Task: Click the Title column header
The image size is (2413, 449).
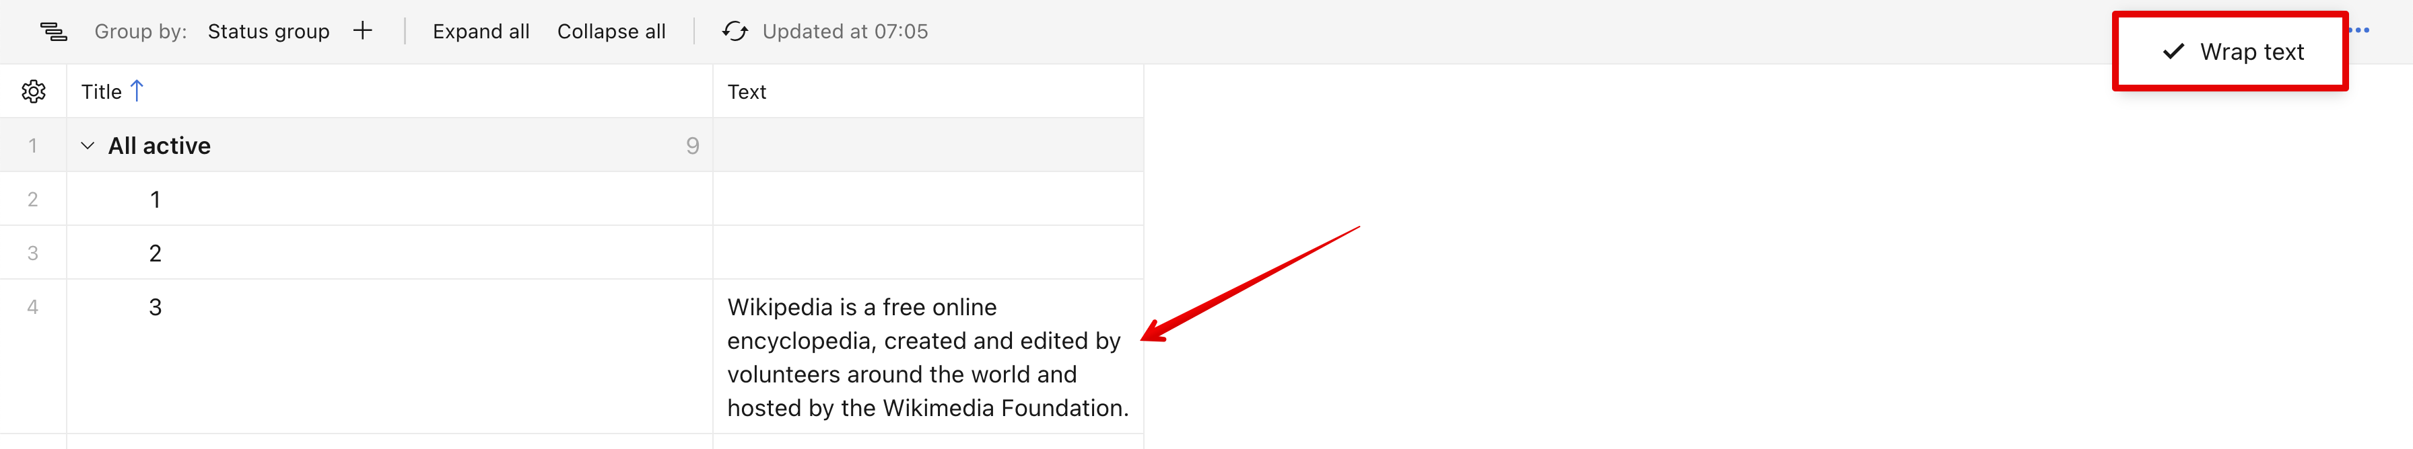Action: pyautogui.click(x=101, y=91)
